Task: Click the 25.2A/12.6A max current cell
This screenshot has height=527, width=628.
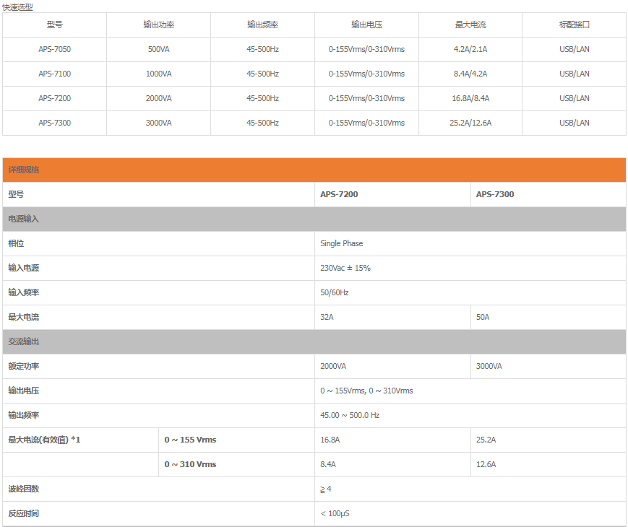Action: [x=470, y=123]
